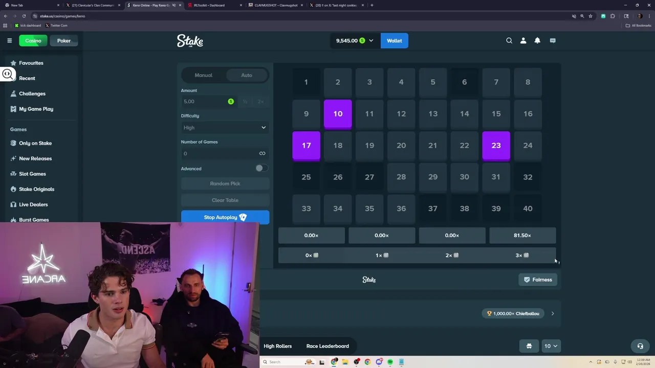Open Spotify from the taskbar
655x368 pixels.
390,362
